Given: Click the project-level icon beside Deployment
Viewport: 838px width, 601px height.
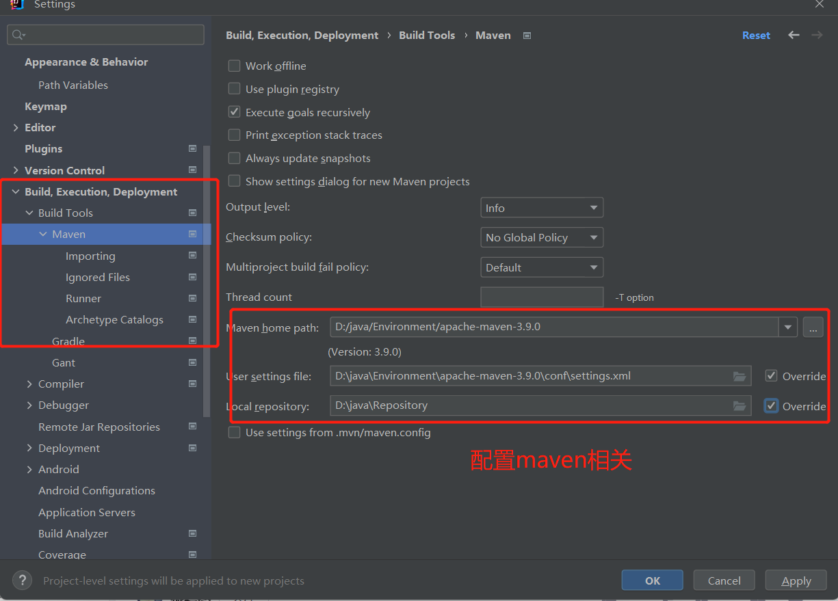Looking at the screenshot, I should [x=192, y=448].
